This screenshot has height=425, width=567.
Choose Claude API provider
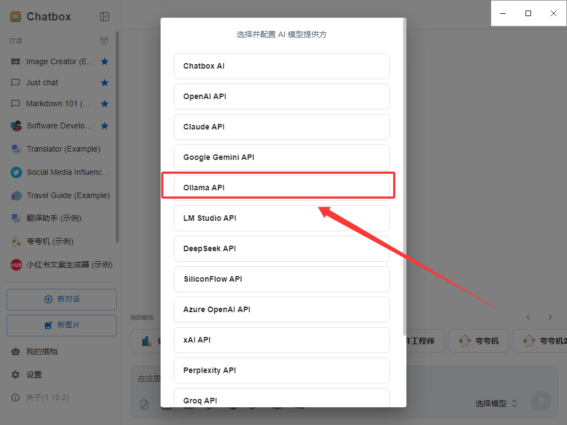pos(282,127)
